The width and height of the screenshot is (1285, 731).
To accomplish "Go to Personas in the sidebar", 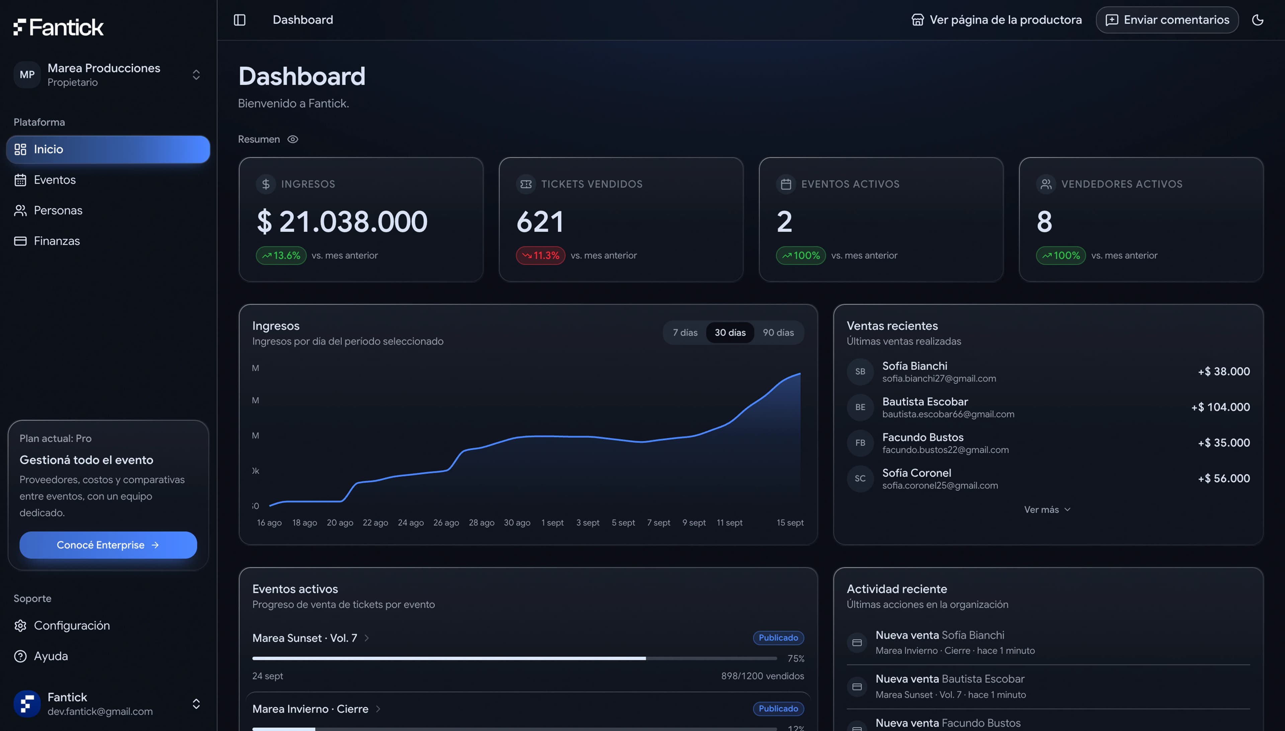I will point(108,211).
